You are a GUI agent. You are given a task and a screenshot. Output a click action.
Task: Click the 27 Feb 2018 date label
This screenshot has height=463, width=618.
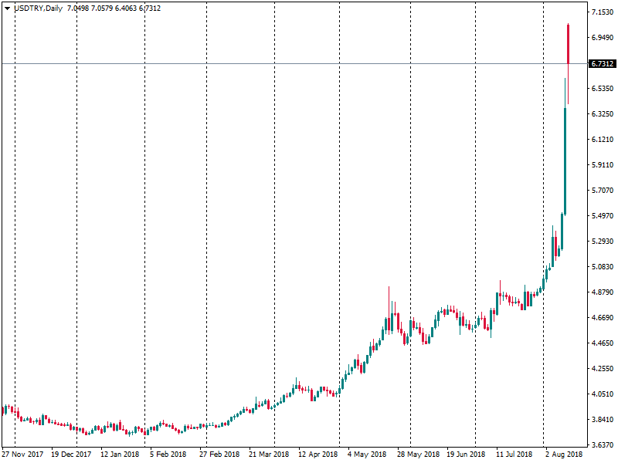pyautogui.click(x=220, y=455)
